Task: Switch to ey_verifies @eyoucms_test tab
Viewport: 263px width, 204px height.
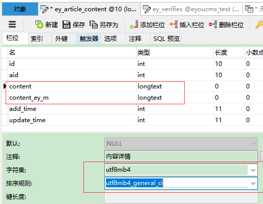Action: [191, 9]
